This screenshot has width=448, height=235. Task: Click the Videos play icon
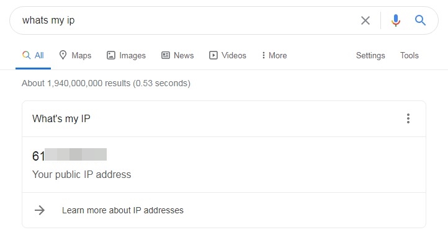(x=213, y=55)
